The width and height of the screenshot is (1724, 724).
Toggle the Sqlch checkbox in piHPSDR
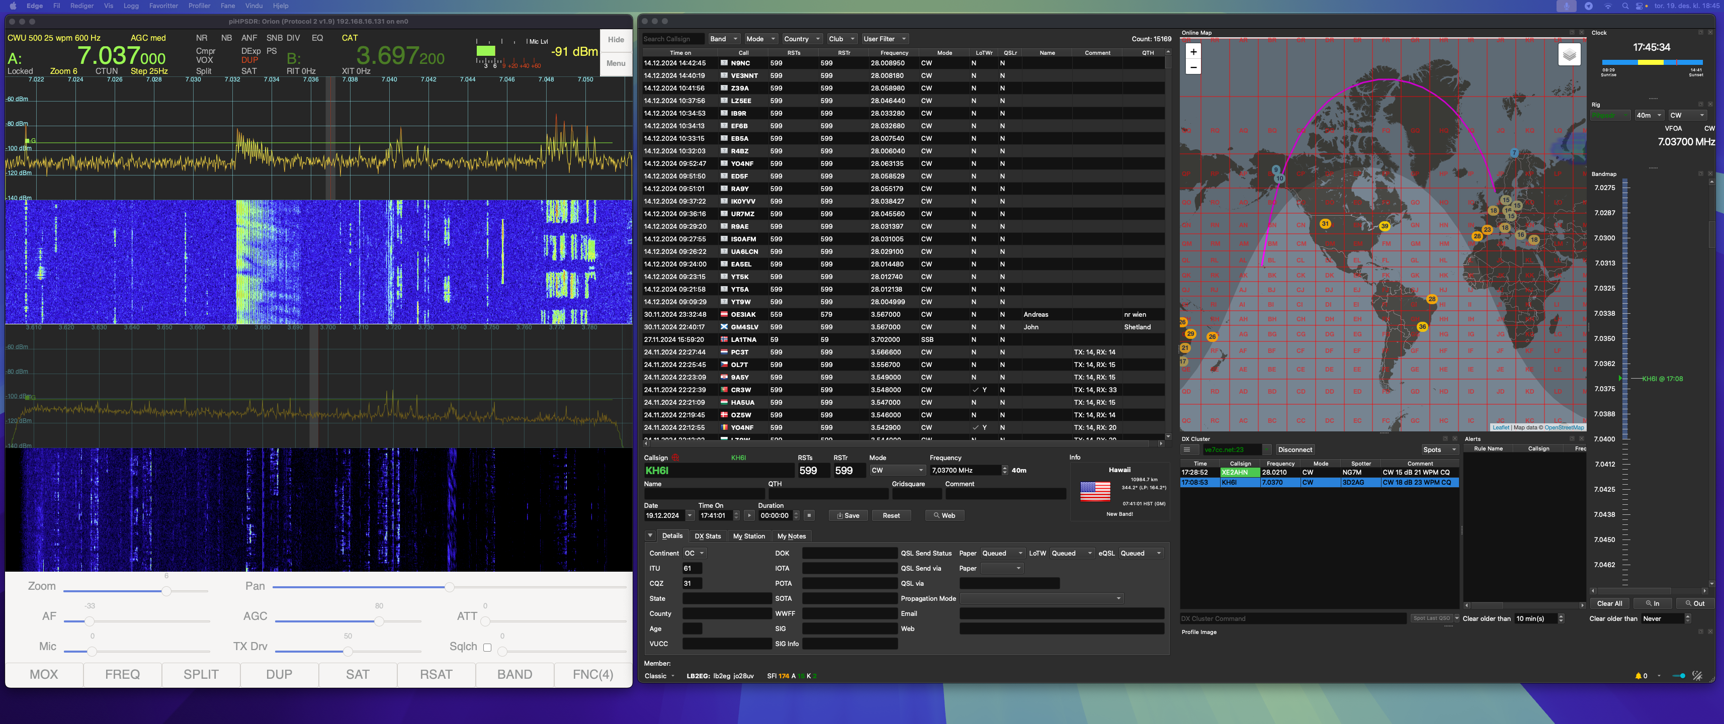[487, 647]
